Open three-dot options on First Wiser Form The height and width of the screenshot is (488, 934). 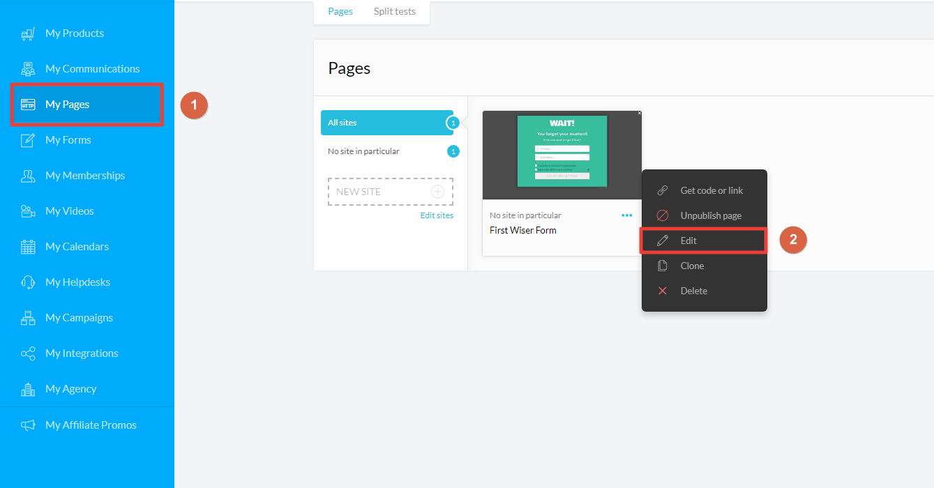pyautogui.click(x=626, y=216)
